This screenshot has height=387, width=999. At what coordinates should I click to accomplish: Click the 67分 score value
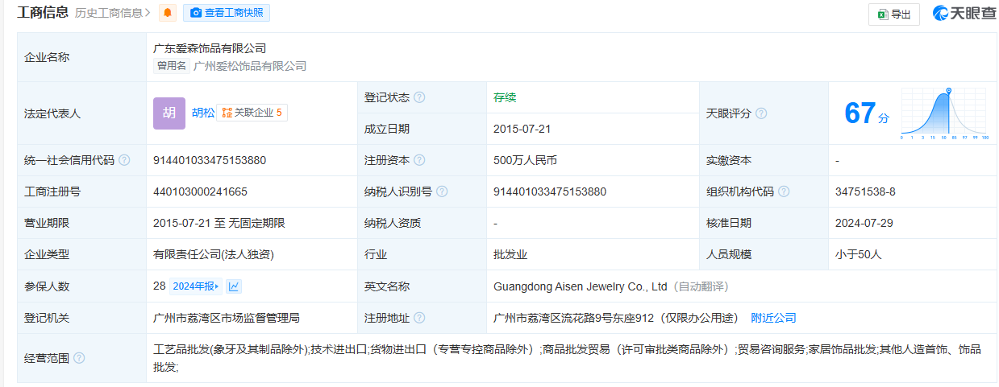[x=867, y=113]
